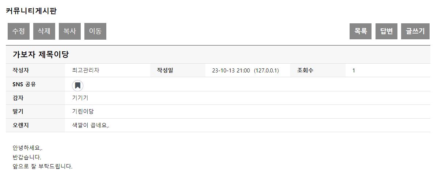Click the 복사 copy button
The width and height of the screenshot is (438, 178).
70,31
